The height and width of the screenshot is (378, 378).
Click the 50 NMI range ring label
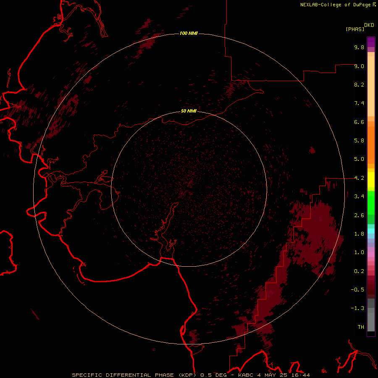point(189,111)
